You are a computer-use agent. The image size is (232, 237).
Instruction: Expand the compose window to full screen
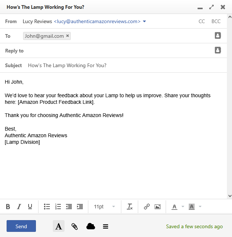211,7
